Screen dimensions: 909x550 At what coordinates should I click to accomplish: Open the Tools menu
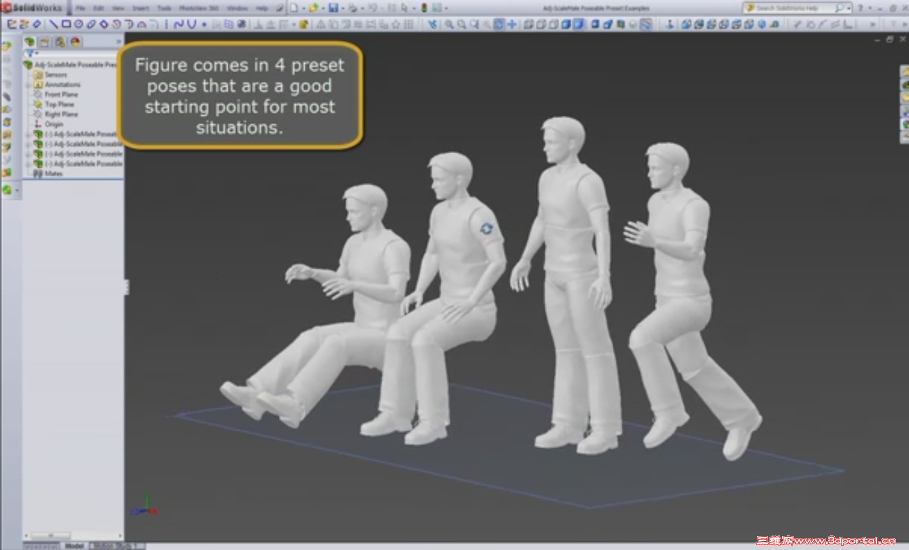tap(164, 8)
